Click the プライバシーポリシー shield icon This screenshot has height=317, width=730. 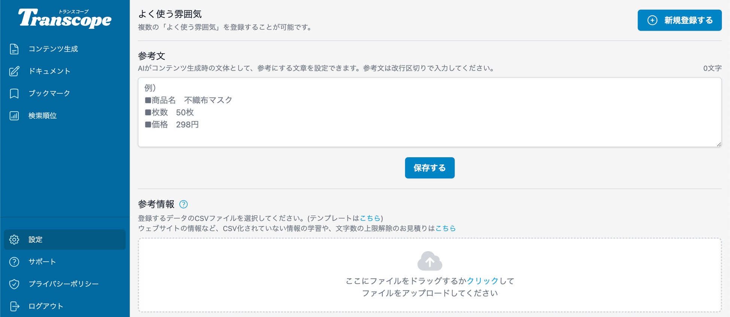pos(14,284)
